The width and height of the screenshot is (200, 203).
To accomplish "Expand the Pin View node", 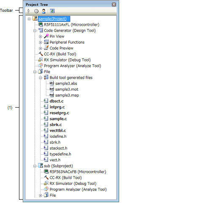I will pos(41,37).
